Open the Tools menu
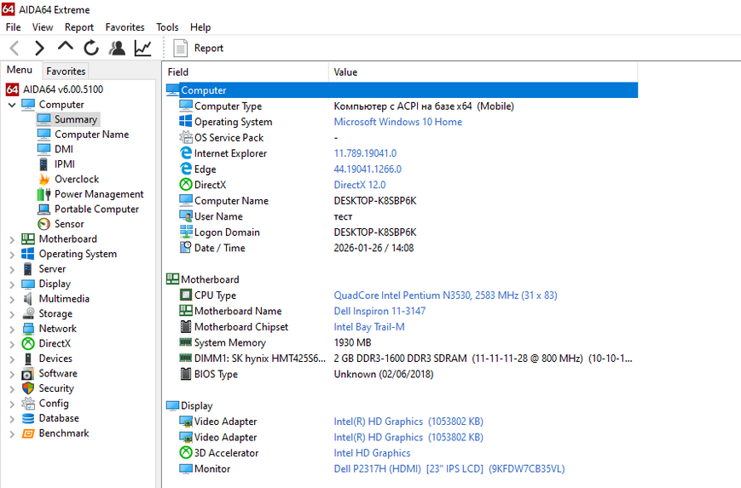The height and width of the screenshot is (488, 741). click(167, 27)
